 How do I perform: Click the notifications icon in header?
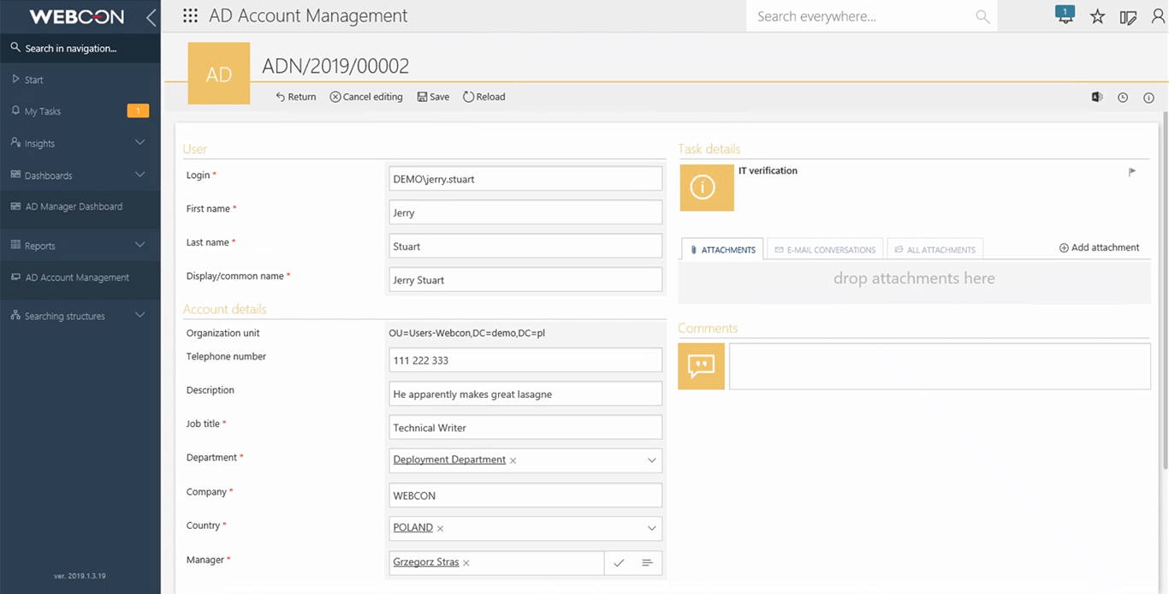point(1065,15)
